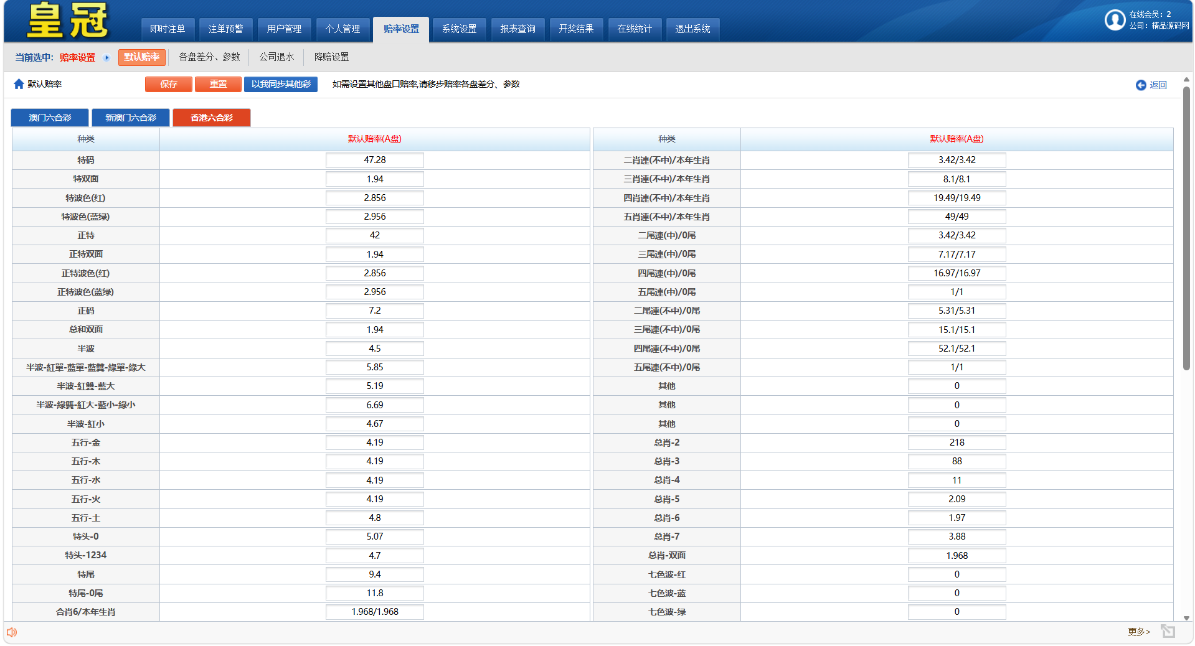Screen dimensions: 1195x646
Task: Click the scrollbar down arrow
Action: click(1186, 618)
